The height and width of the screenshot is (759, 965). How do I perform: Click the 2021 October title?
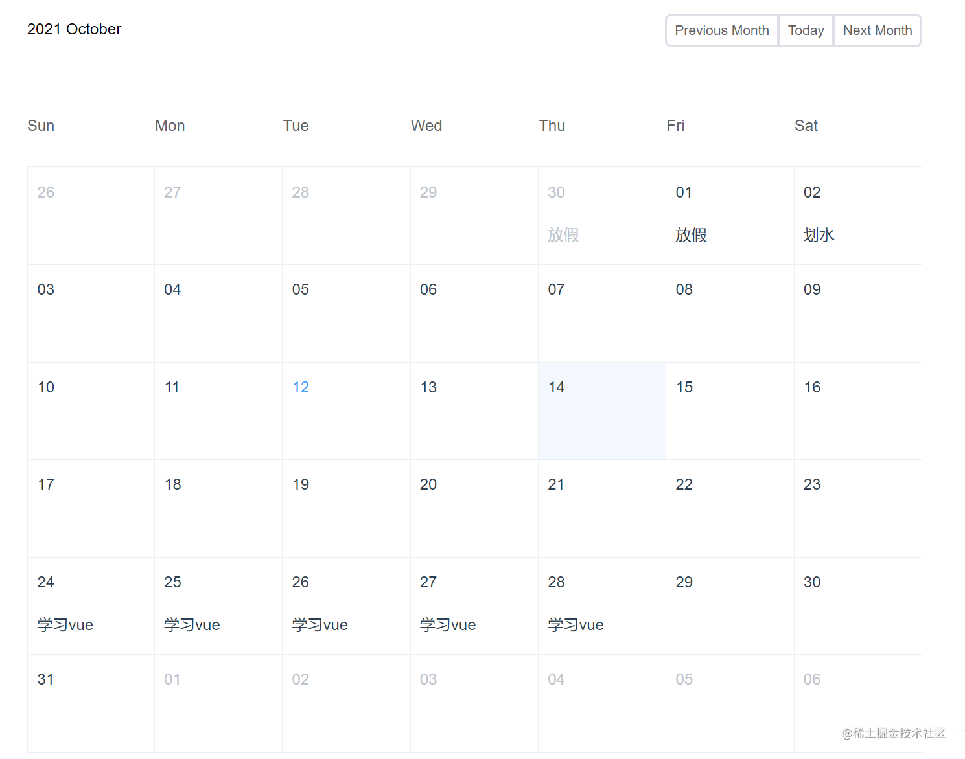[74, 29]
